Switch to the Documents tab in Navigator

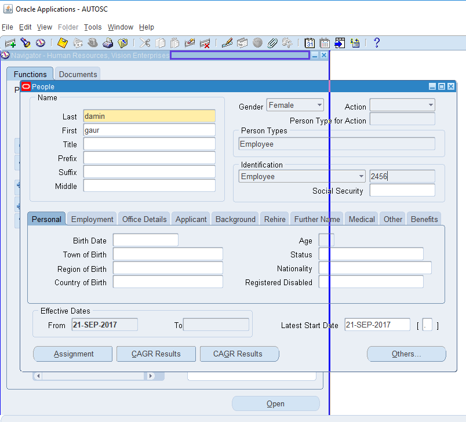[77, 74]
